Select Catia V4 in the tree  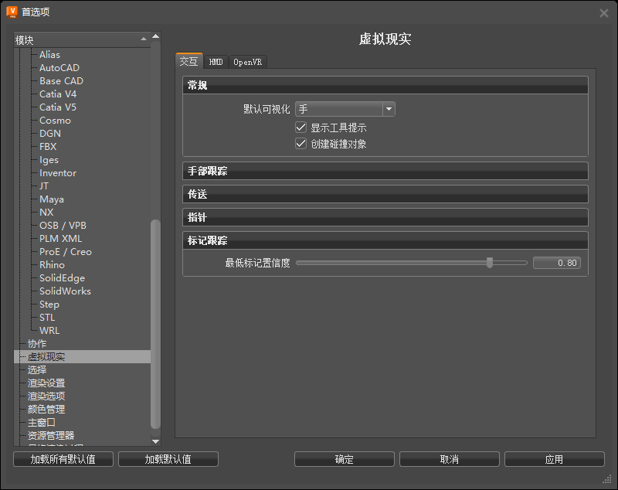(58, 94)
